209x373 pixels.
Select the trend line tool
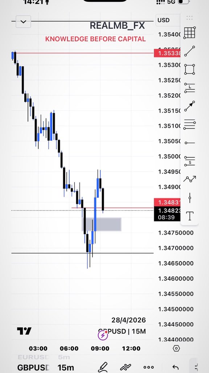(189, 51)
